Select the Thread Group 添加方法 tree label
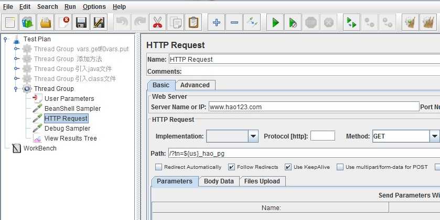440x220 pixels. click(68, 59)
